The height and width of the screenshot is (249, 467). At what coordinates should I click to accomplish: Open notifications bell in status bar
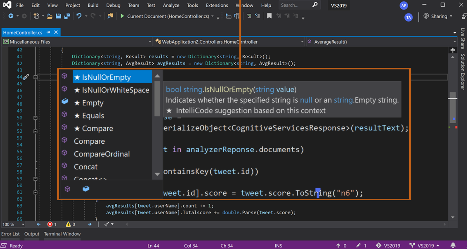point(453,245)
